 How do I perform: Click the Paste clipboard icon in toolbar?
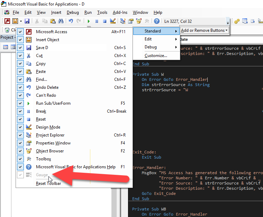point(53,21)
